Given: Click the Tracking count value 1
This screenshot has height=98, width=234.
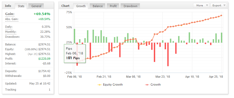Looking at the screenshot, I should [50, 90].
